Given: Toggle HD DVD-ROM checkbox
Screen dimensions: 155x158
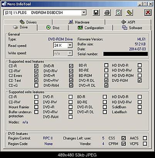Looking at the screenshot, I should (140, 76).
